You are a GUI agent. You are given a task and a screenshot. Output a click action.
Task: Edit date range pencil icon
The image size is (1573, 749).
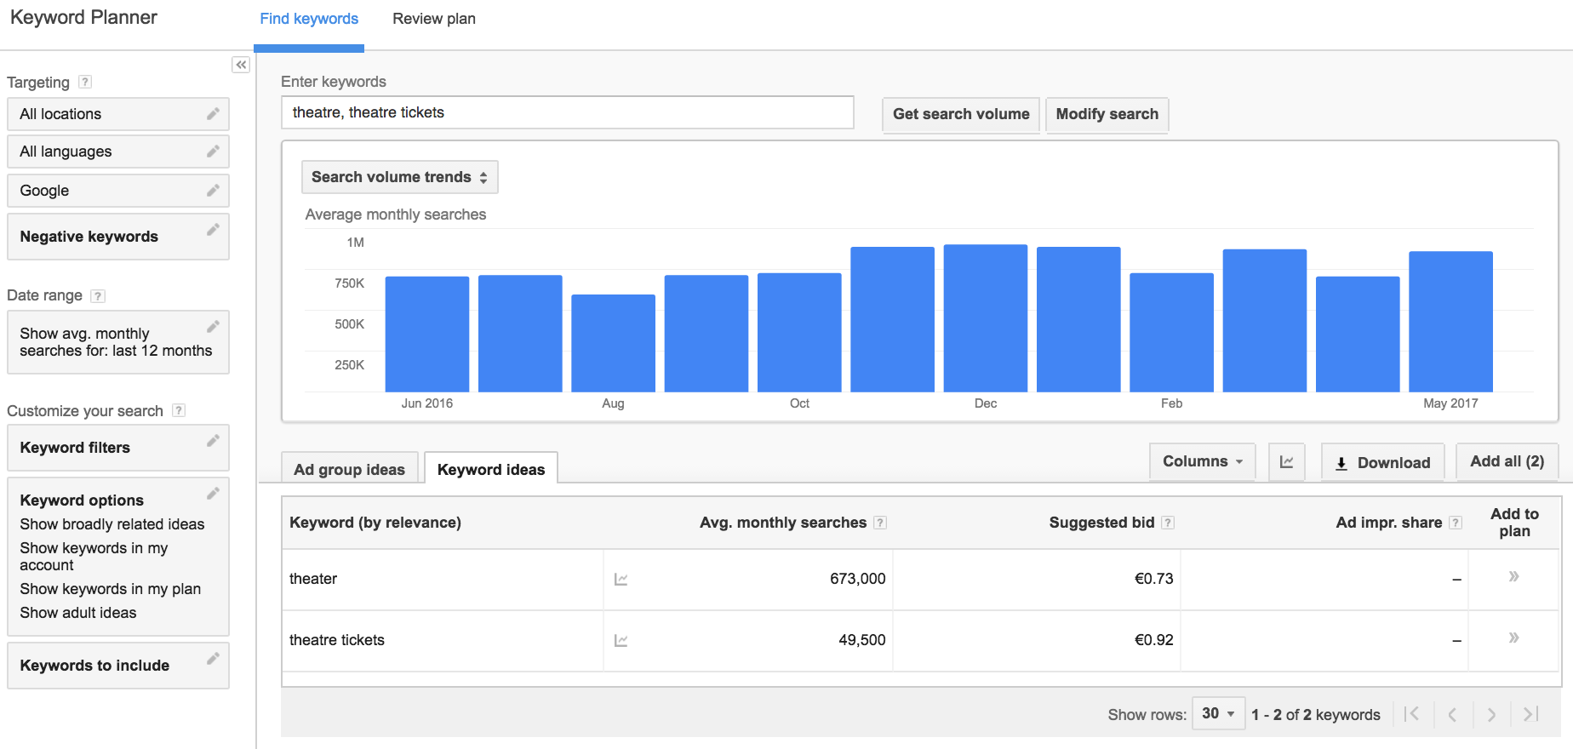pyautogui.click(x=213, y=326)
